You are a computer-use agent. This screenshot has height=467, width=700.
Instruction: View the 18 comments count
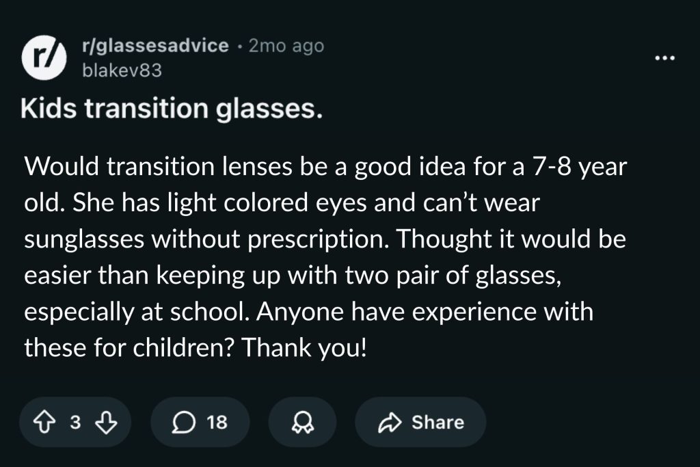pyautogui.click(x=216, y=423)
